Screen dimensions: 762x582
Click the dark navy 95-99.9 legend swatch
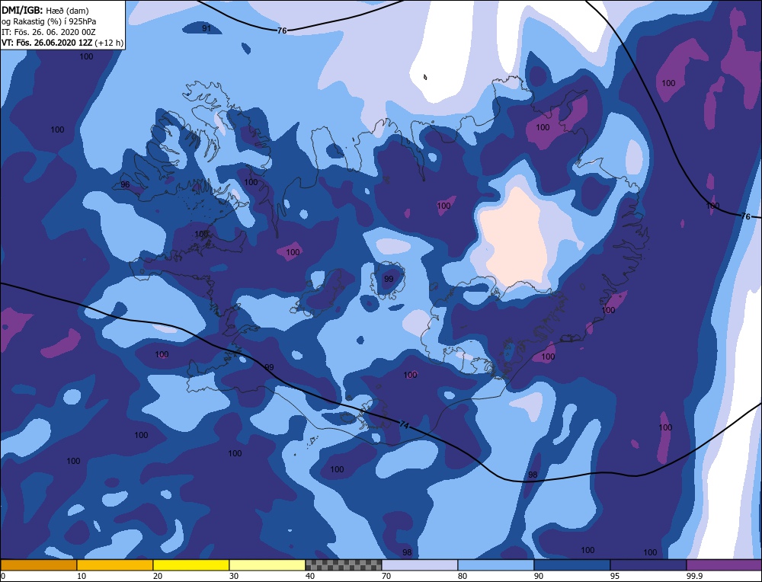(648, 564)
